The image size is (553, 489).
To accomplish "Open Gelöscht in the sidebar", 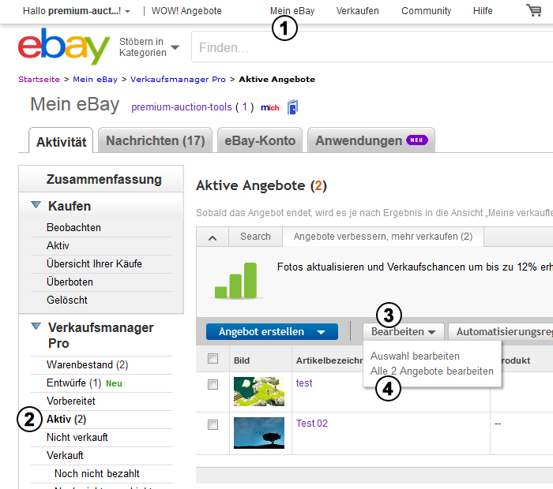I will click(x=67, y=300).
